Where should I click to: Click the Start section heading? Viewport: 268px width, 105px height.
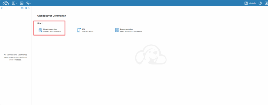click(40, 23)
